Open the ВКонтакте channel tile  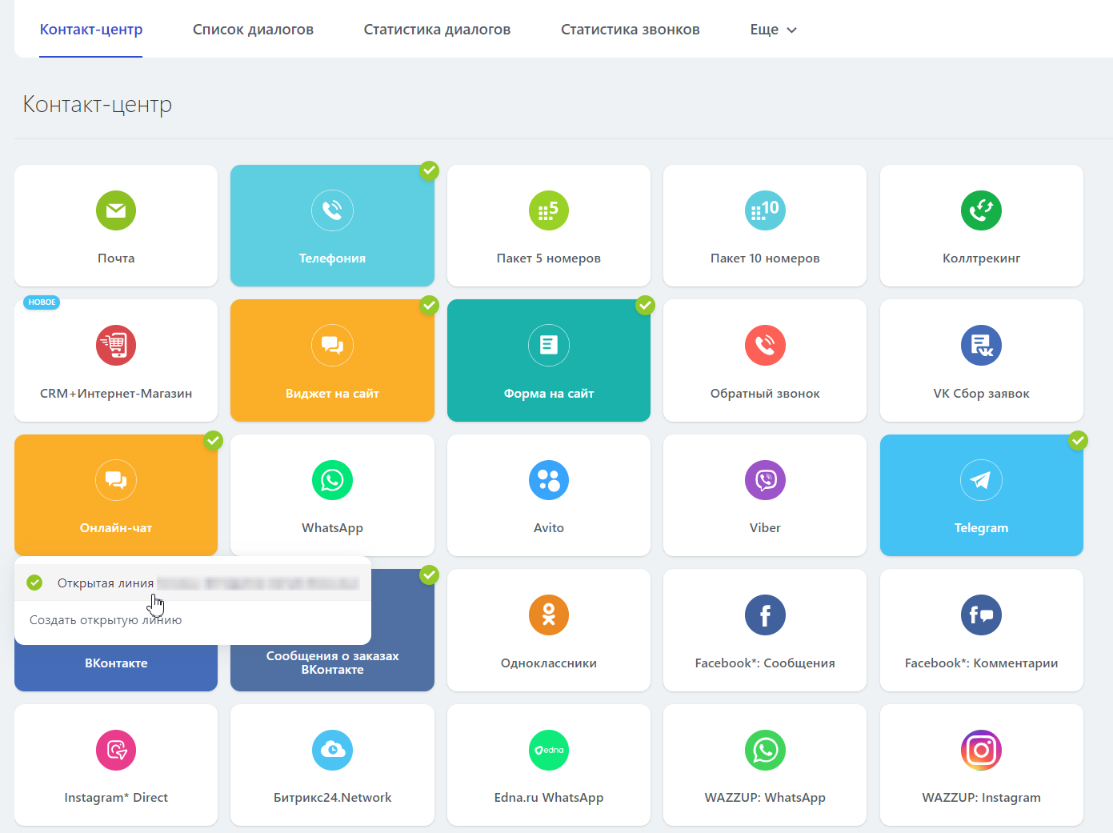click(116, 663)
